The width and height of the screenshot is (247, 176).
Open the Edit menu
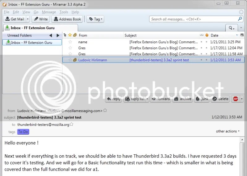click(16, 12)
